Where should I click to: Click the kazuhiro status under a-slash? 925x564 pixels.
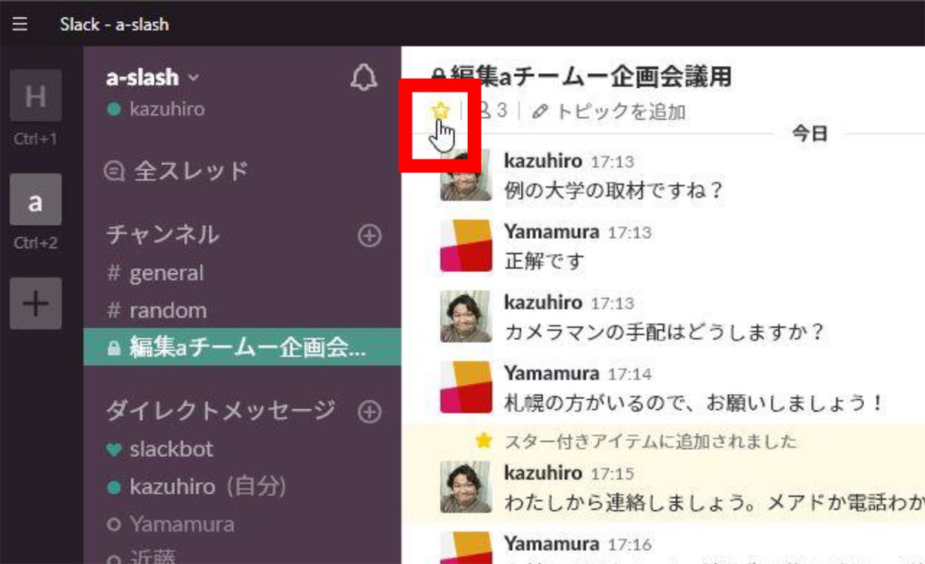[156, 109]
